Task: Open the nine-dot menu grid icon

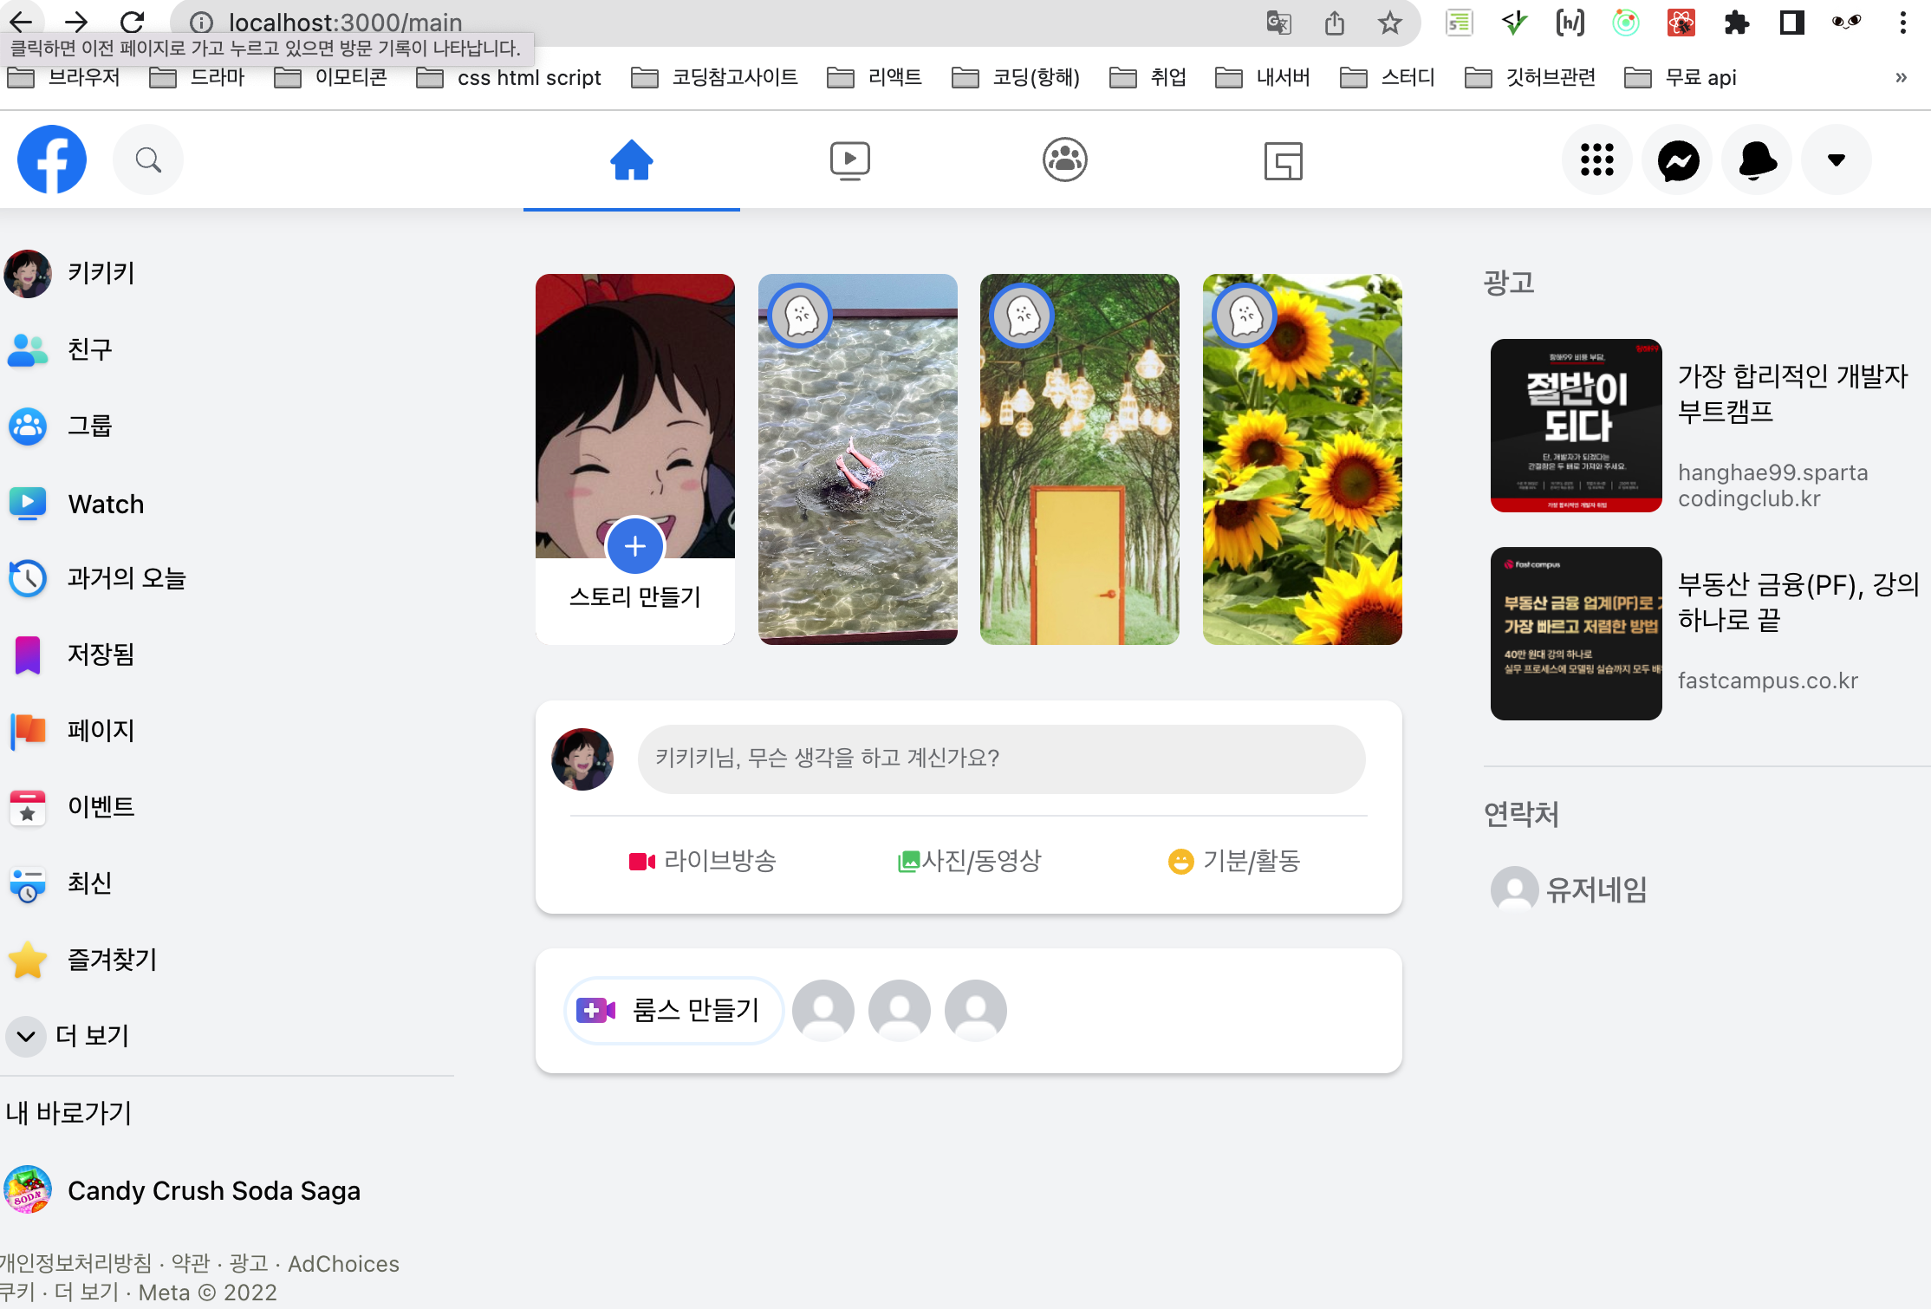Action: (1596, 160)
